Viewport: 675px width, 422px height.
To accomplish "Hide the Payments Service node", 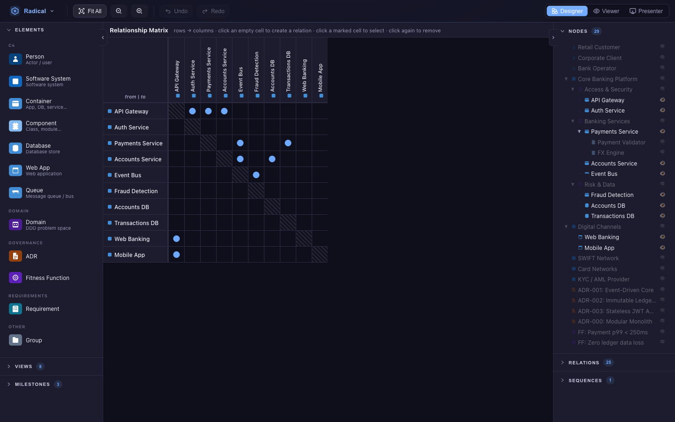I will click(x=662, y=131).
